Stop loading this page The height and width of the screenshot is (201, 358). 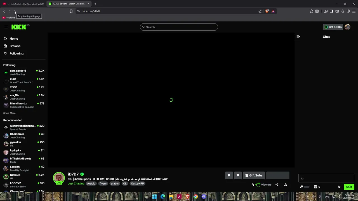click(15, 11)
